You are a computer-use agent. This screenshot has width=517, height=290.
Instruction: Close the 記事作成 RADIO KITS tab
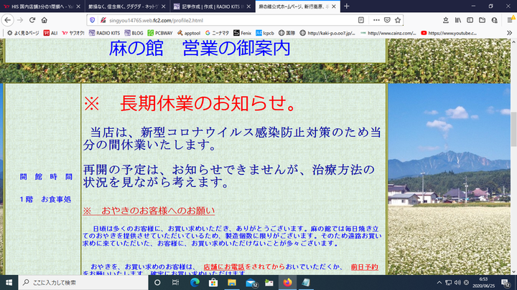point(248,6)
